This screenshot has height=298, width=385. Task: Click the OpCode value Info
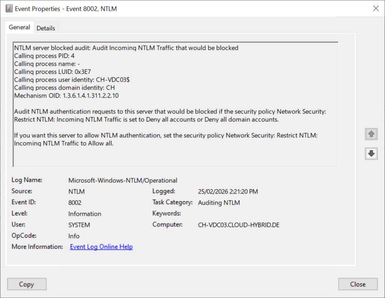74,236
